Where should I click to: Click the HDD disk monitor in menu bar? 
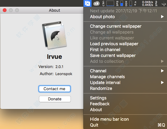tap(129, 3)
